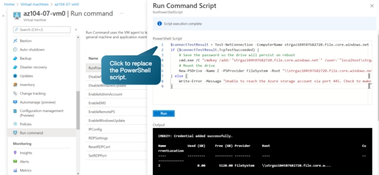Click the Updates gear icon
Image resolution: width=379 pixels, height=175 pixels.
[x=15, y=76]
